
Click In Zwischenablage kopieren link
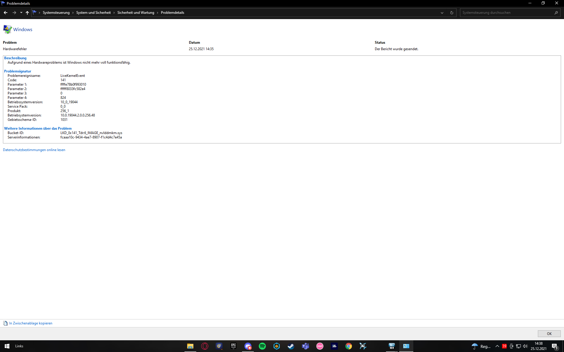coord(31,323)
